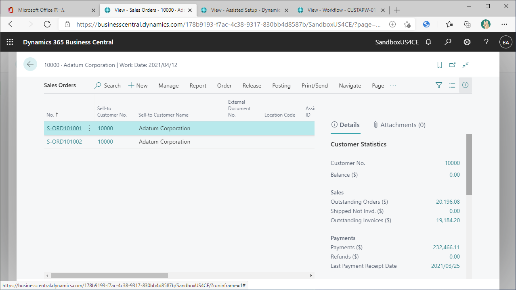This screenshot has height=290, width=516.
Task: Bookmark this Sales Orders page
Action: click(x=439, y=65)
